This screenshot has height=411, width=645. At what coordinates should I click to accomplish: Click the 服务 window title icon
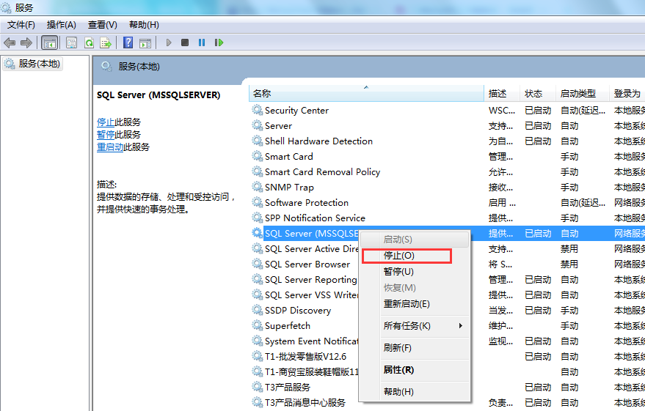6,7
